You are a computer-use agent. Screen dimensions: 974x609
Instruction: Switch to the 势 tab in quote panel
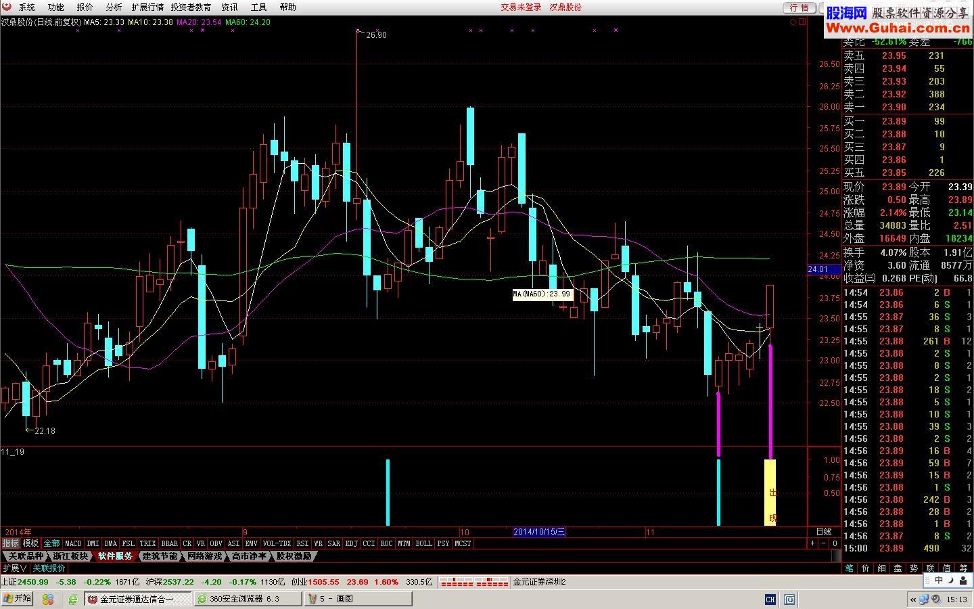[x=914, y=568]
